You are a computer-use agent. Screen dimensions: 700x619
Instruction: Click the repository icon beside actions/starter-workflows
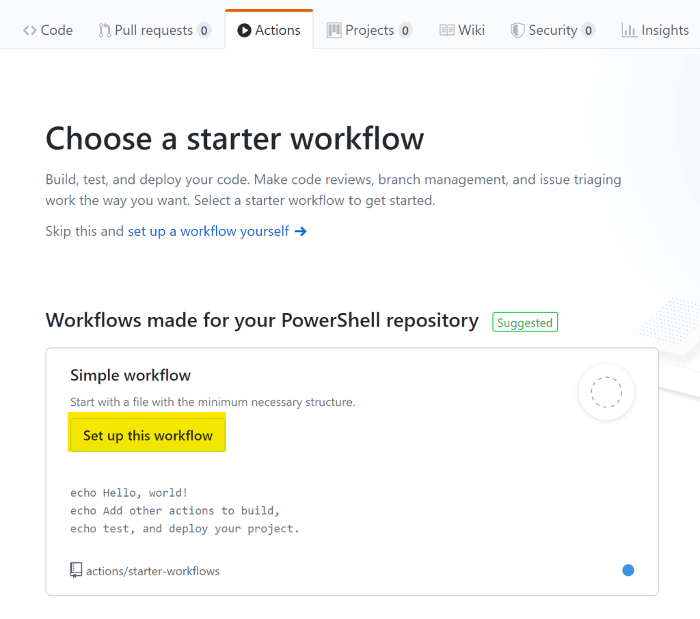tap(76, 570)
